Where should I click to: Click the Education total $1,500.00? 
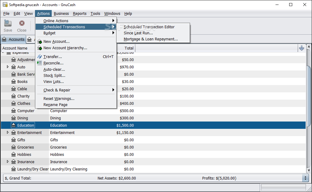click(x=125, y=125)
